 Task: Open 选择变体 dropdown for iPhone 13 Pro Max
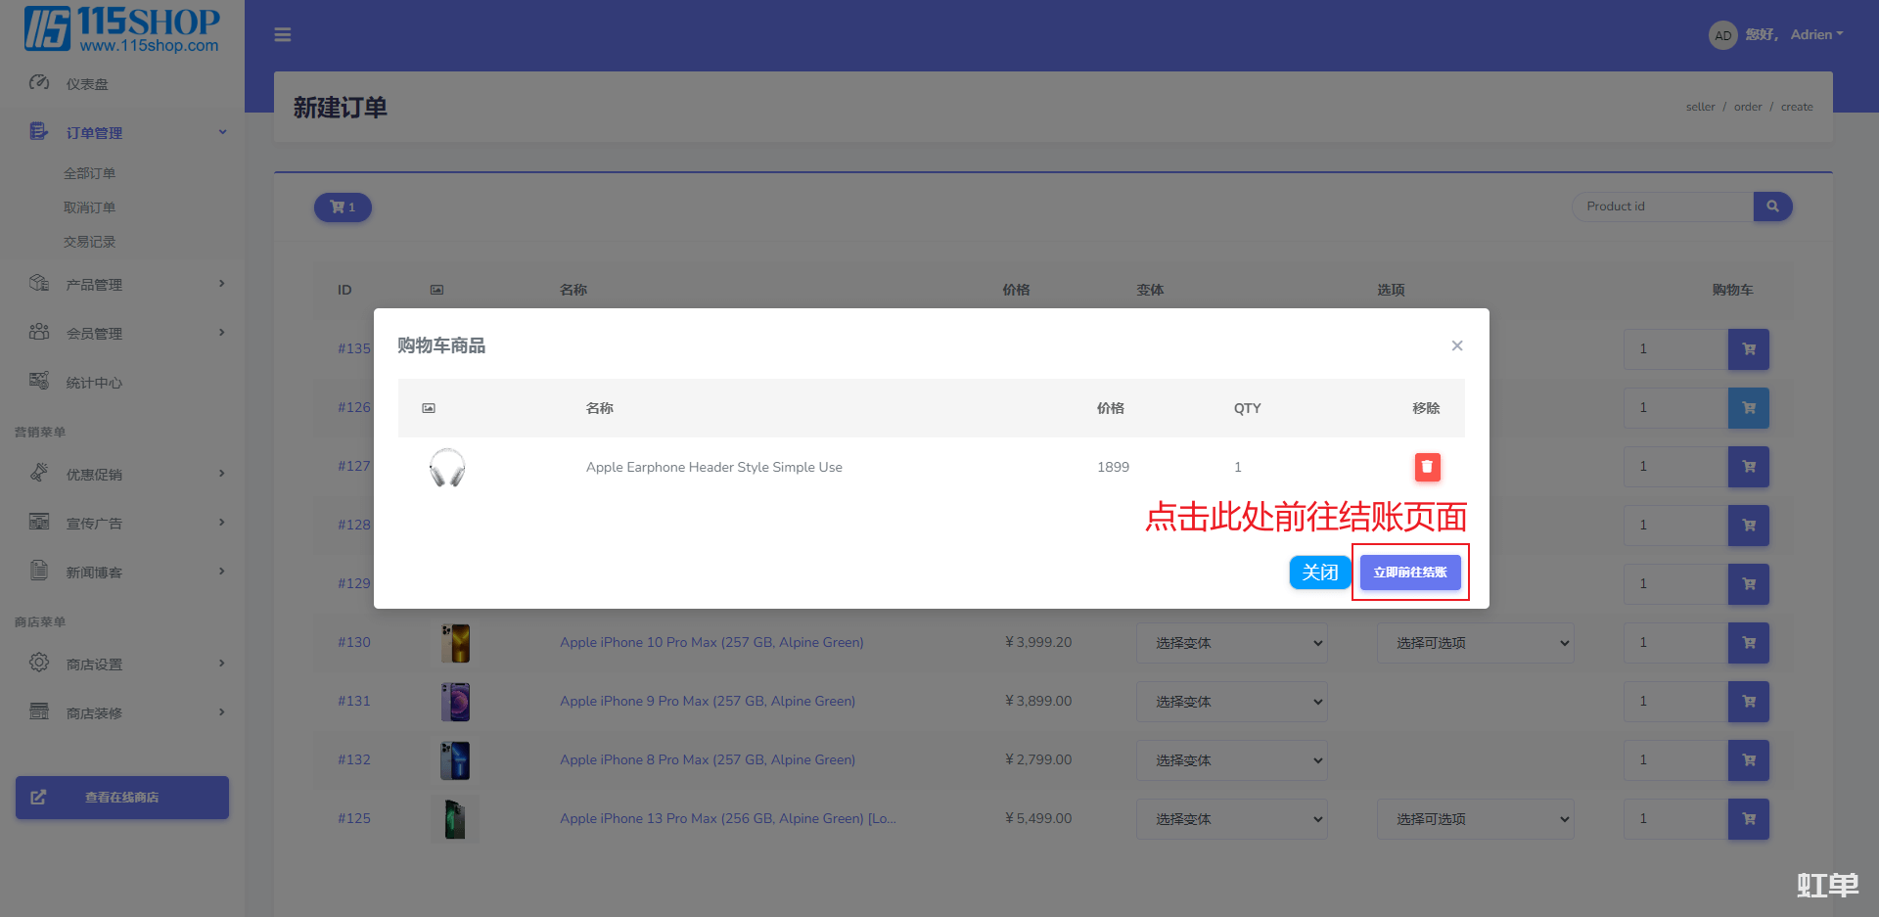coord(1231,819)
